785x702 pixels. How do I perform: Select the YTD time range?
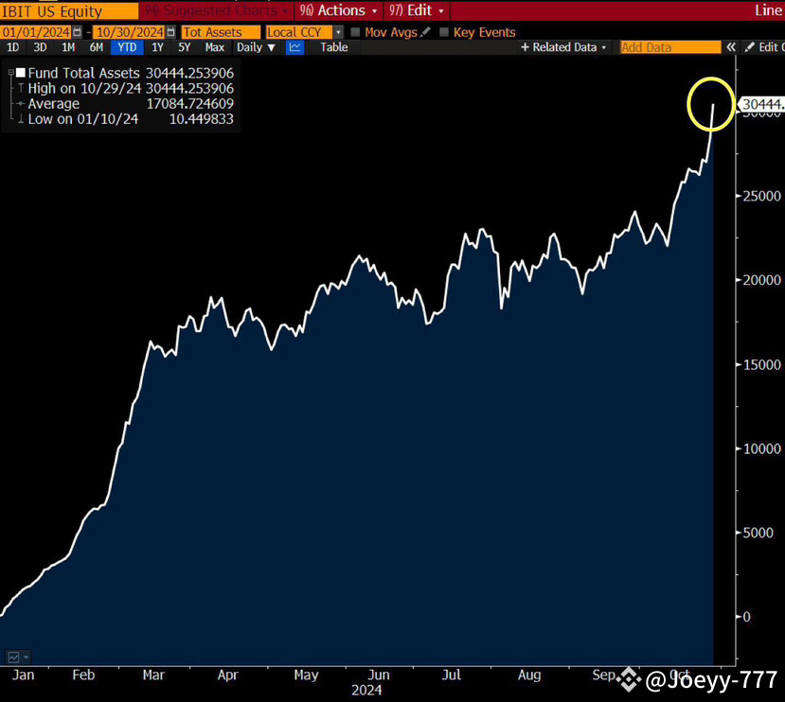(127, 47)
